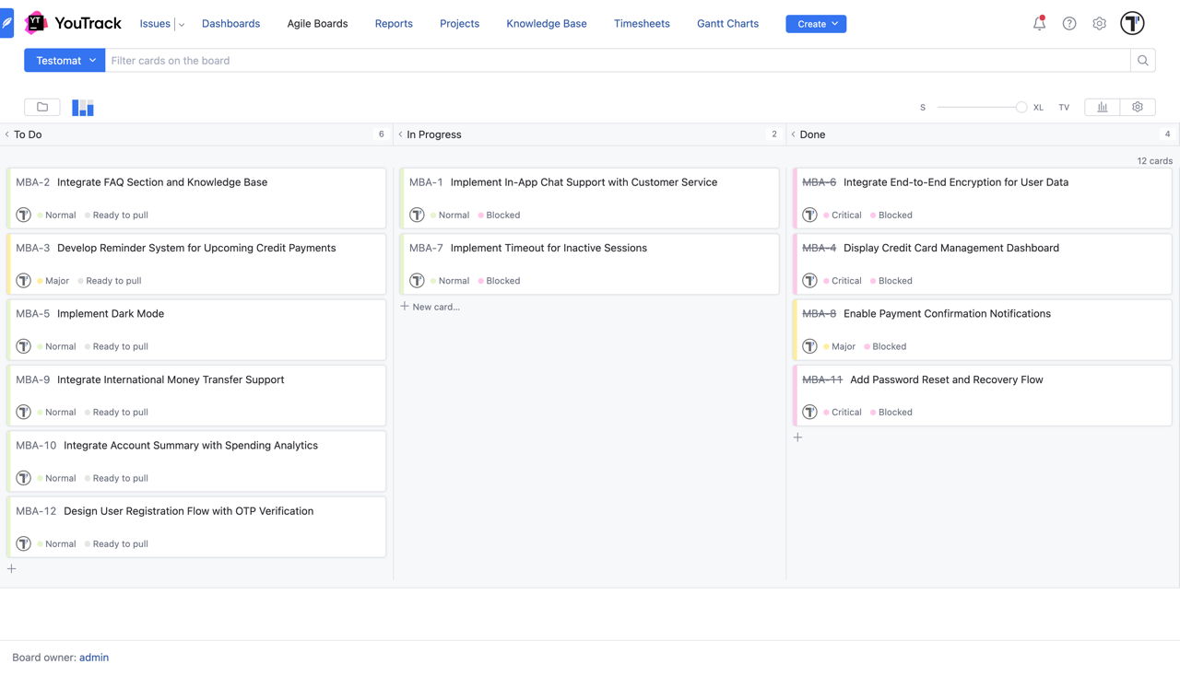
Task: Collapse the To Do column
Action: point(7,134)
